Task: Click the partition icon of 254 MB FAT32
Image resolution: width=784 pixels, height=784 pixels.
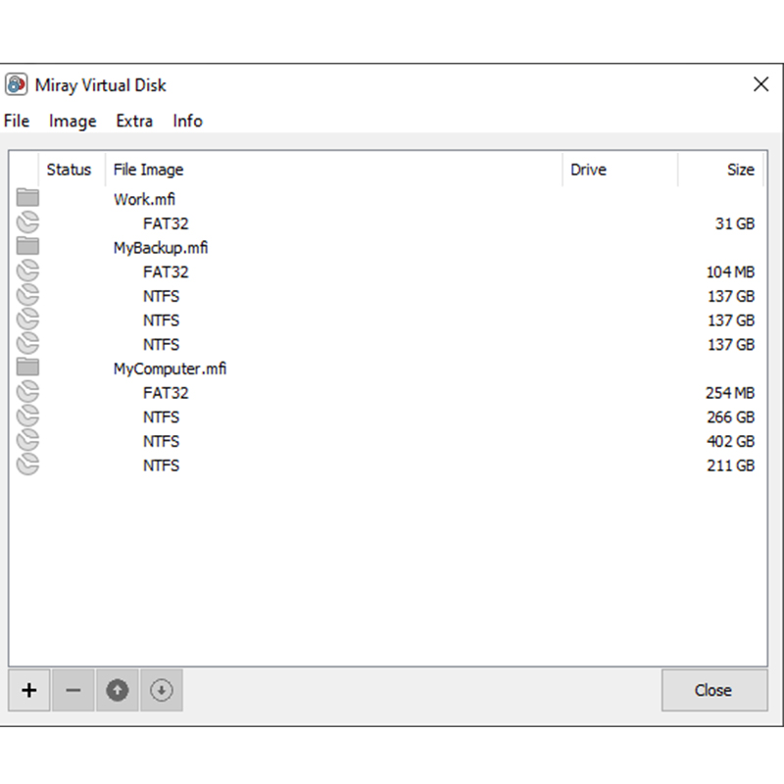Action: click(27, 392)
